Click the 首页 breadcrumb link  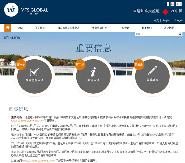pyautogui.click(x=6, y=38)
